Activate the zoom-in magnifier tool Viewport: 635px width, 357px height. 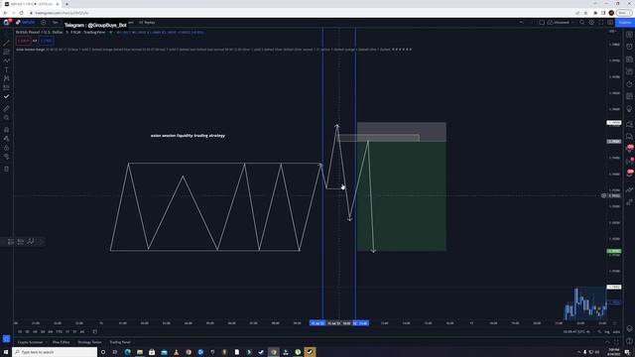click(6, 118)
